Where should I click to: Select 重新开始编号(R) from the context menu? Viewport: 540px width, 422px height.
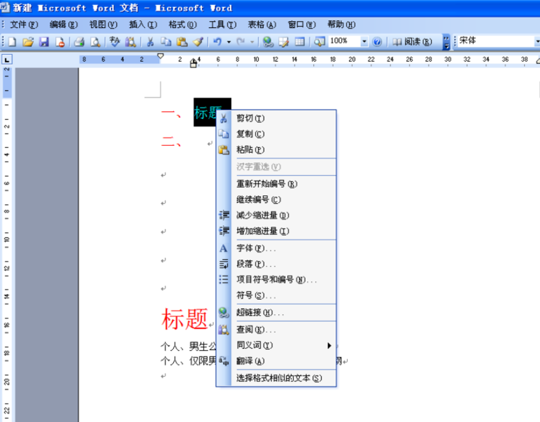(x=276, y=184)
